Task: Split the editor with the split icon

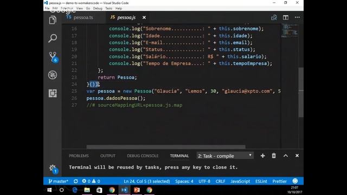Action: (286, 17)
